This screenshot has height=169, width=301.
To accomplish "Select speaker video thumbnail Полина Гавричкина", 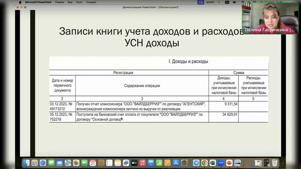I will click(269, 18).
